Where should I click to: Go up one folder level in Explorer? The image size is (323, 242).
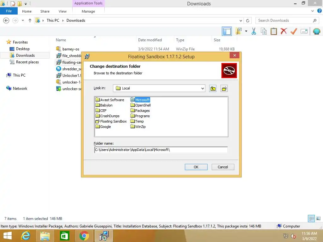pyautogui.click(x=30, y=20)
